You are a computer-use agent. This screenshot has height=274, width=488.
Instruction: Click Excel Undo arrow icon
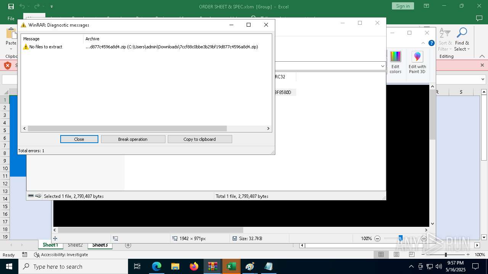[22, 6]
